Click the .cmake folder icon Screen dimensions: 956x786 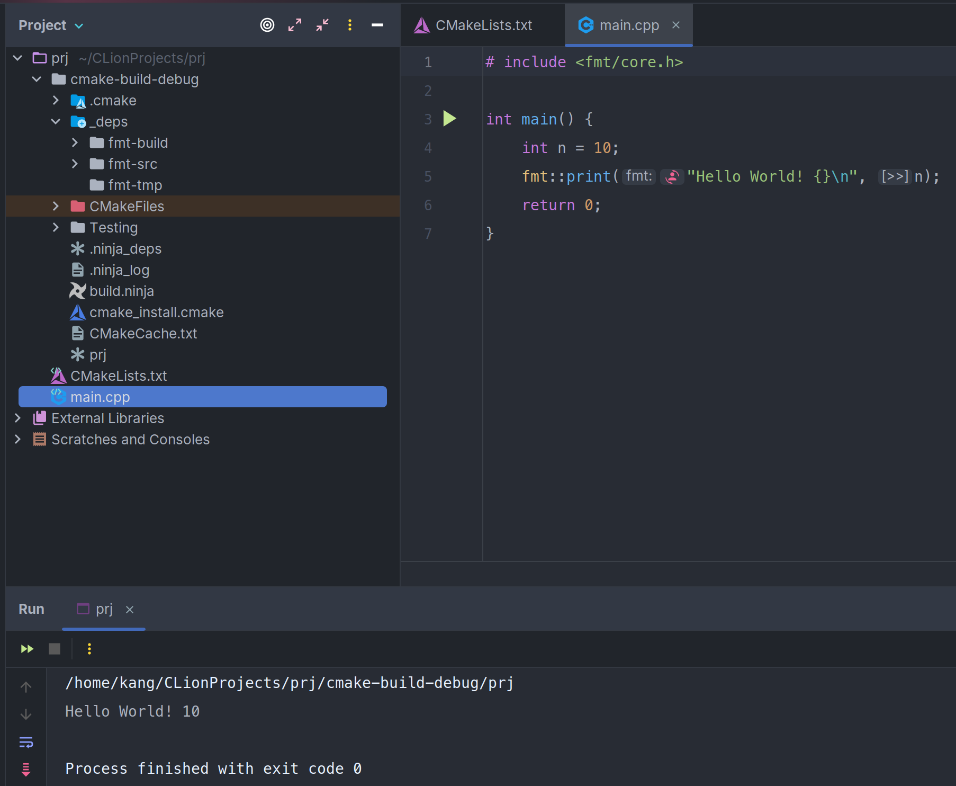(78, 100)
